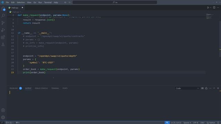Click the zoom magnifier status bar icon
221x124 pixels.
[x=167, y=123]
